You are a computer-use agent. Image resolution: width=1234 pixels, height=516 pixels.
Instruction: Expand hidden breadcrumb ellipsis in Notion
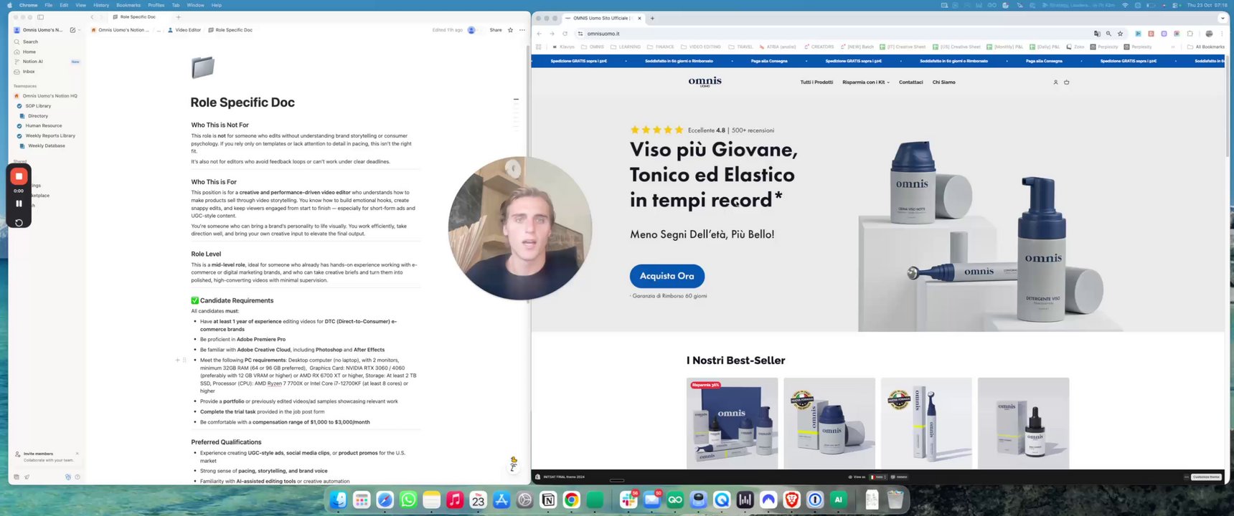click(x=159, y=30)
